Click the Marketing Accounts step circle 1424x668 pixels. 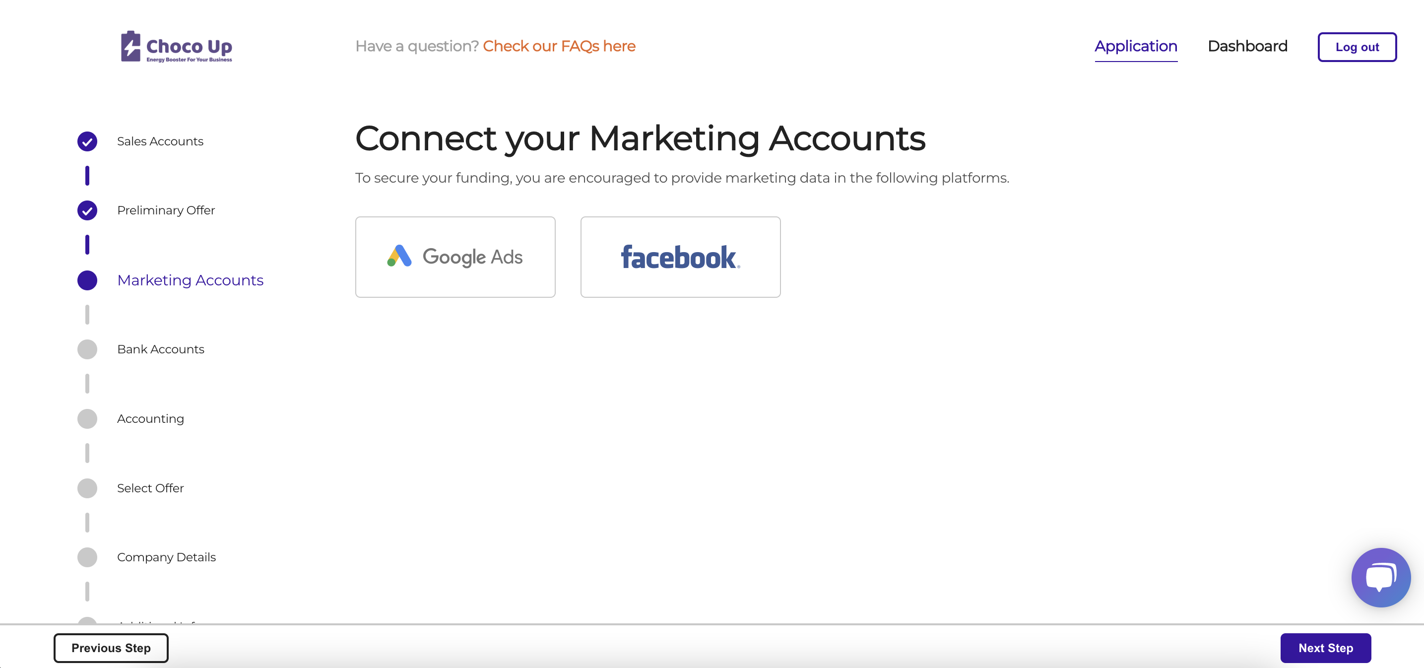[87, 280]
